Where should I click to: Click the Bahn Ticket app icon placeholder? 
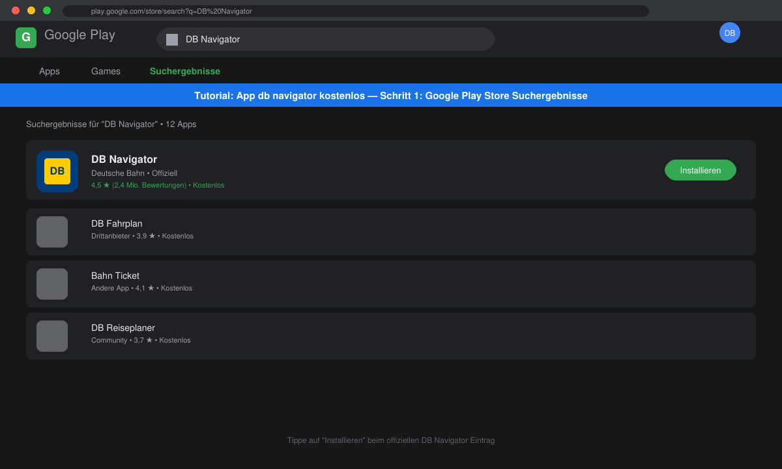pyautogui.click(x=52, y=284)
